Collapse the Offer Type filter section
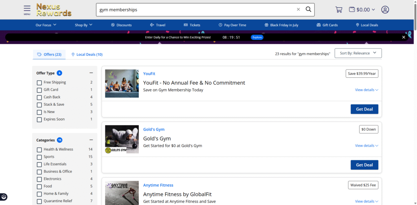This screenshot has width=417, height=205. [91, 73]
